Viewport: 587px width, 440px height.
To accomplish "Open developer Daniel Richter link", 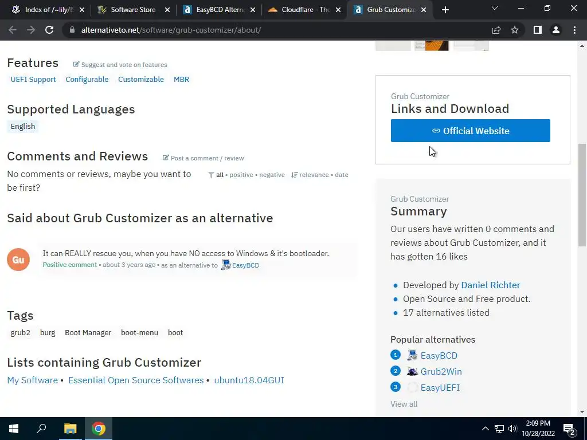I will (491, 285).
